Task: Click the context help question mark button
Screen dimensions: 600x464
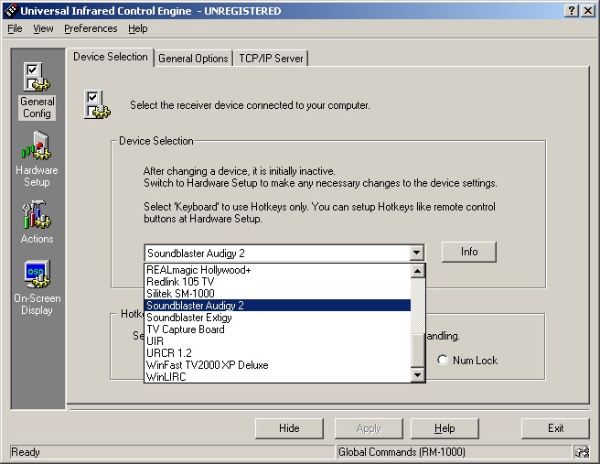Action: 572,11
